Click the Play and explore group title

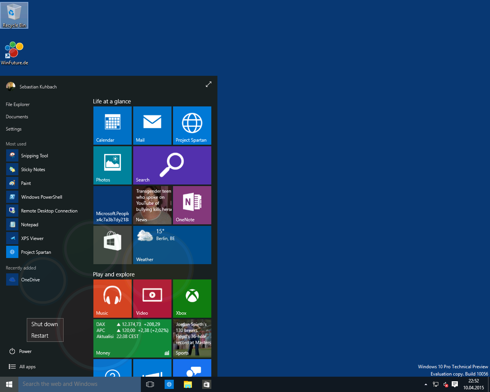(x=114, y=274)
